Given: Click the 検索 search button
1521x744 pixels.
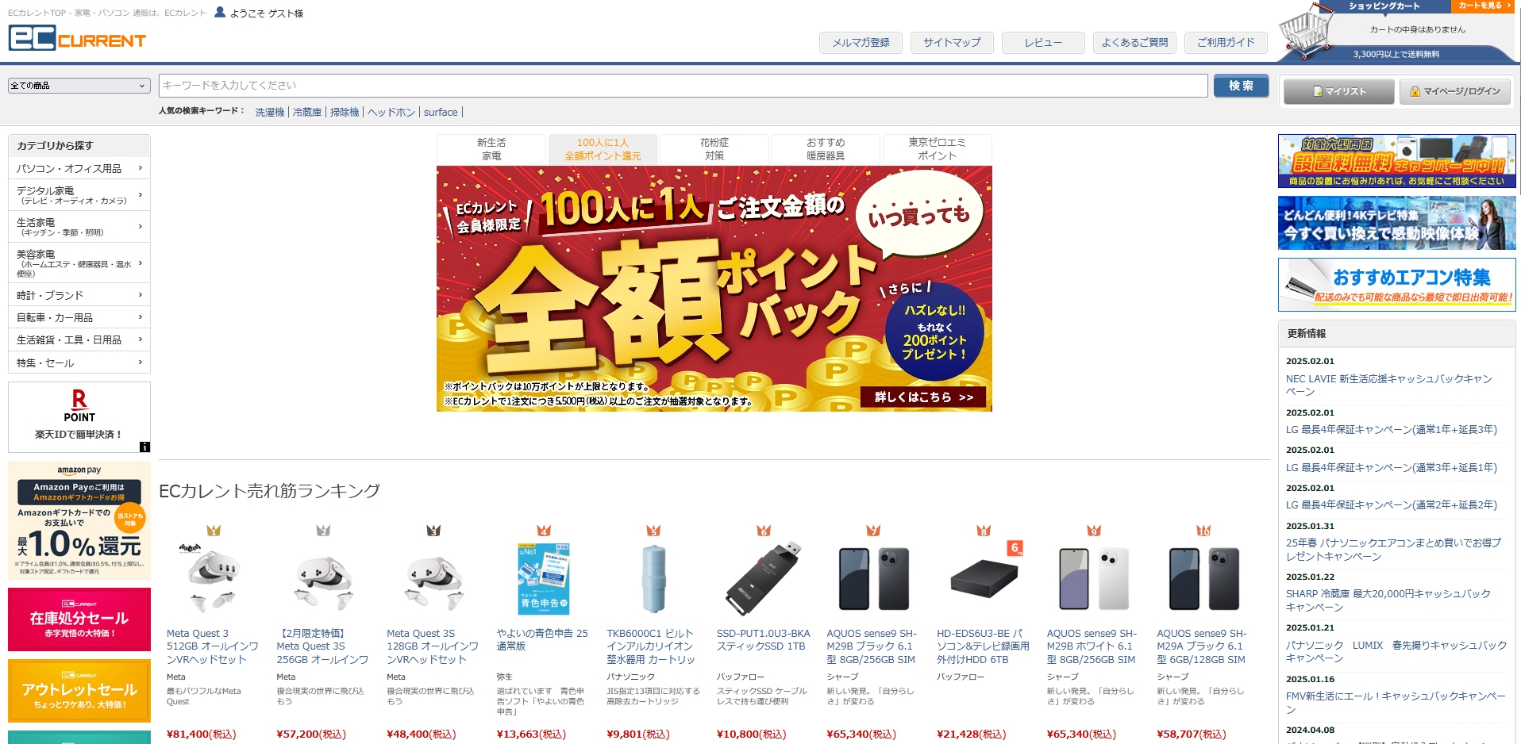Looking at the screenshot, I should [x=1241, y=86].
